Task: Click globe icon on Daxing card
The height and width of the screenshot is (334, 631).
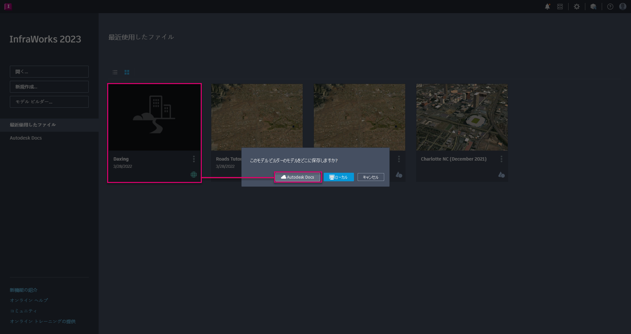Action: click(194, 175)
